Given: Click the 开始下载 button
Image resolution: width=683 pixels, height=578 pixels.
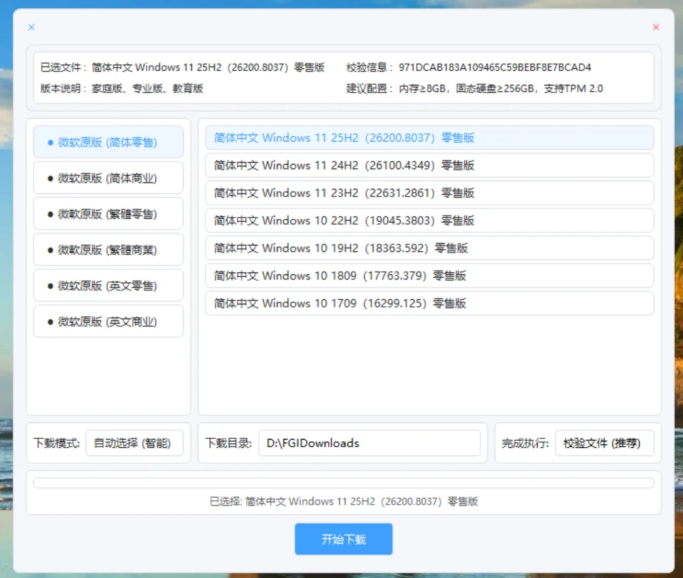Looking at the screenshot, I should click(343, 539).
